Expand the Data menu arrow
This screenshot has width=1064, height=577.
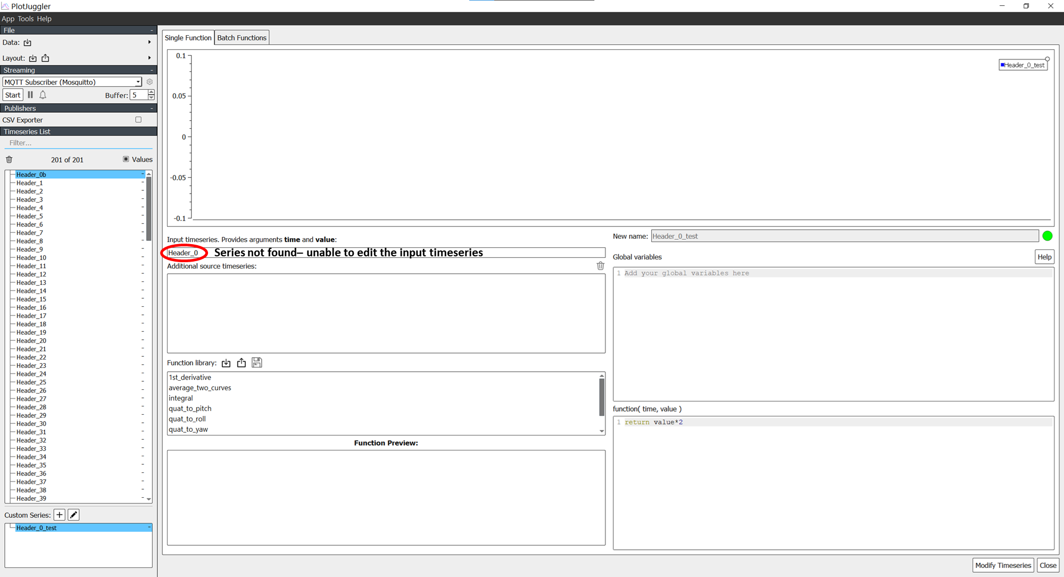click(x=149, y=42)
